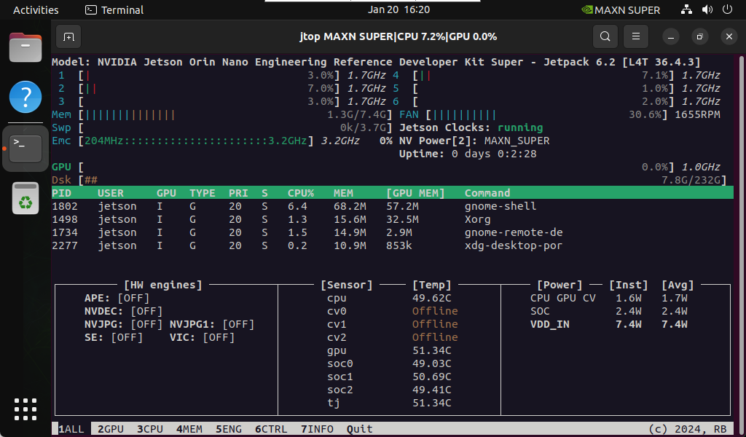
Task: Click the Help icon in the dock
Action: coord(25,97)
